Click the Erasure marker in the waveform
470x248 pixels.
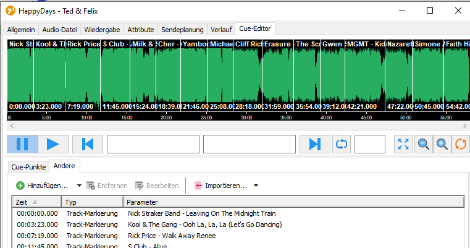click(277, 45)
